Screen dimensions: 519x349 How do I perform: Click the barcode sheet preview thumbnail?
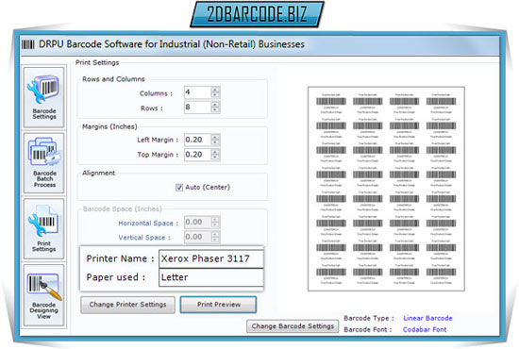[x=386, y=189]
